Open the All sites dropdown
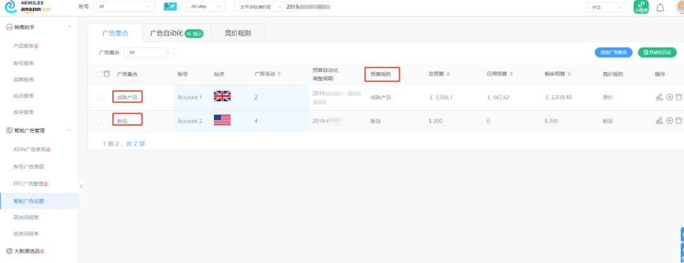 click(x=206, y=7)
